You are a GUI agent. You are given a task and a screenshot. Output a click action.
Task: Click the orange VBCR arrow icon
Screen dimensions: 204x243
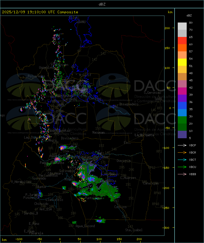point(182,152)
